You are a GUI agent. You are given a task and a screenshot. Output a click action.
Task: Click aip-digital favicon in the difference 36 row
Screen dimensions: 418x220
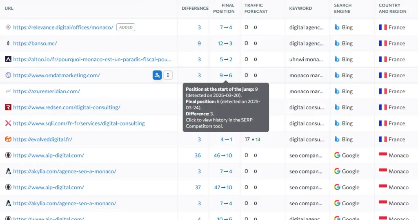tap(8, 155)
